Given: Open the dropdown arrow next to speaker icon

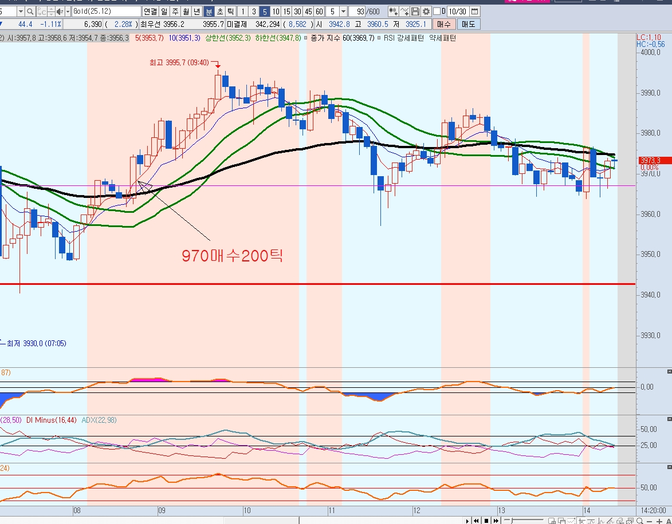Looking at the screenshot, I should [68, 11].
